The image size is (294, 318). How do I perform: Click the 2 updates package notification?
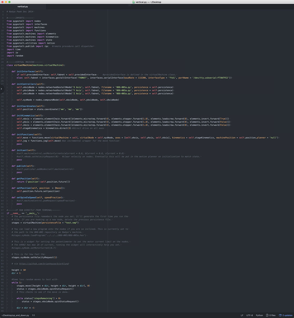[286, 315]
